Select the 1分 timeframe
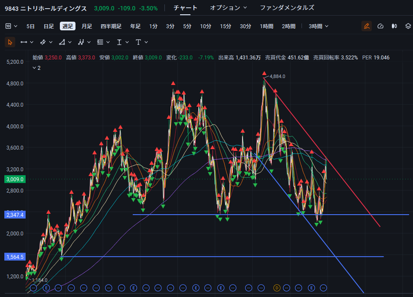 [x=153, y=26]
